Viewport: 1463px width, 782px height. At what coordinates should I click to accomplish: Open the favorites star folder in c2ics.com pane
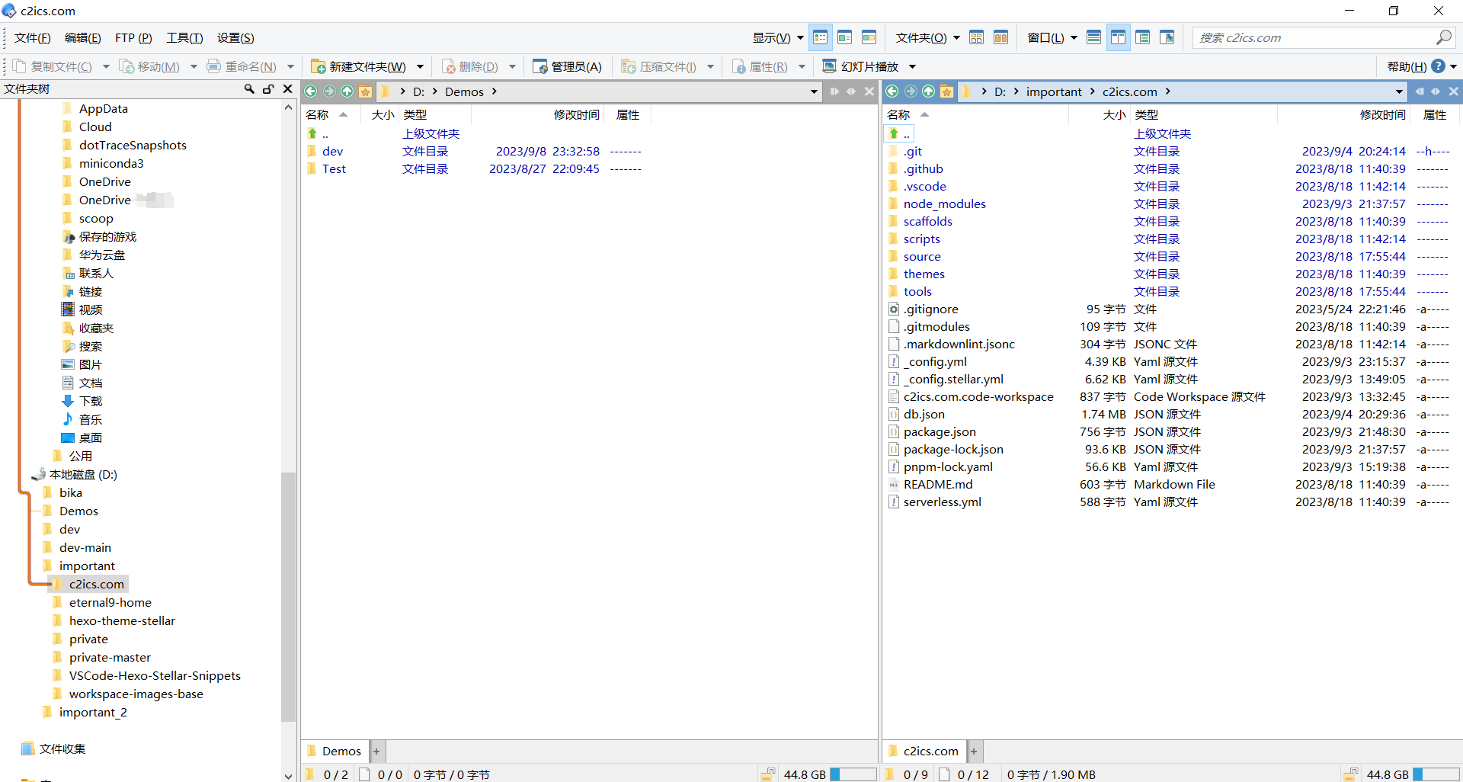pos(947,91)
